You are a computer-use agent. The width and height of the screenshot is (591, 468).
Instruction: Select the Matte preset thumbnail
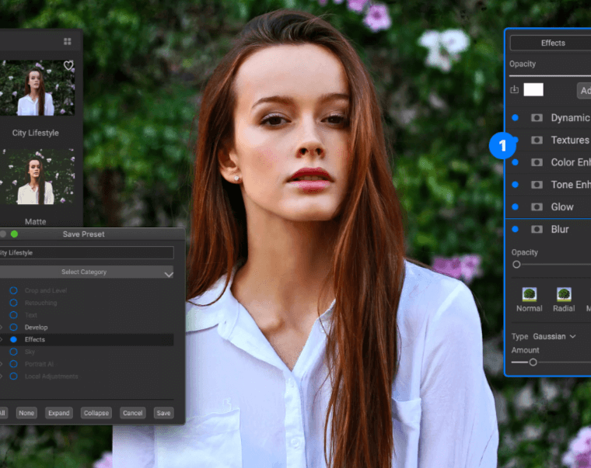pyautogui.click(x=37, y=178)
